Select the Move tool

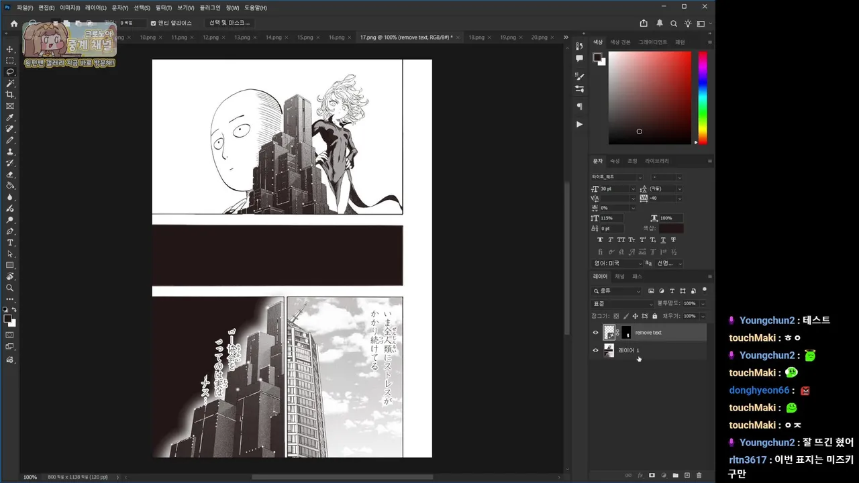[10, 49]
